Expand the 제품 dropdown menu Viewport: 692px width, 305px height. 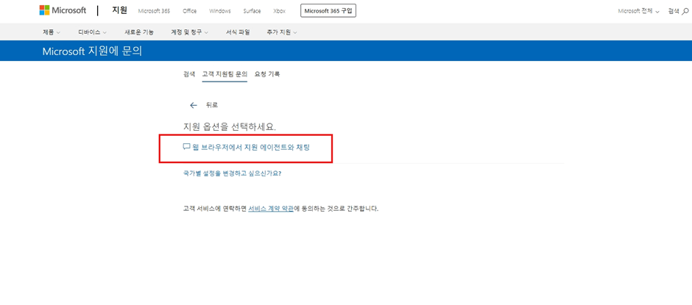click(x=52, y=32)
